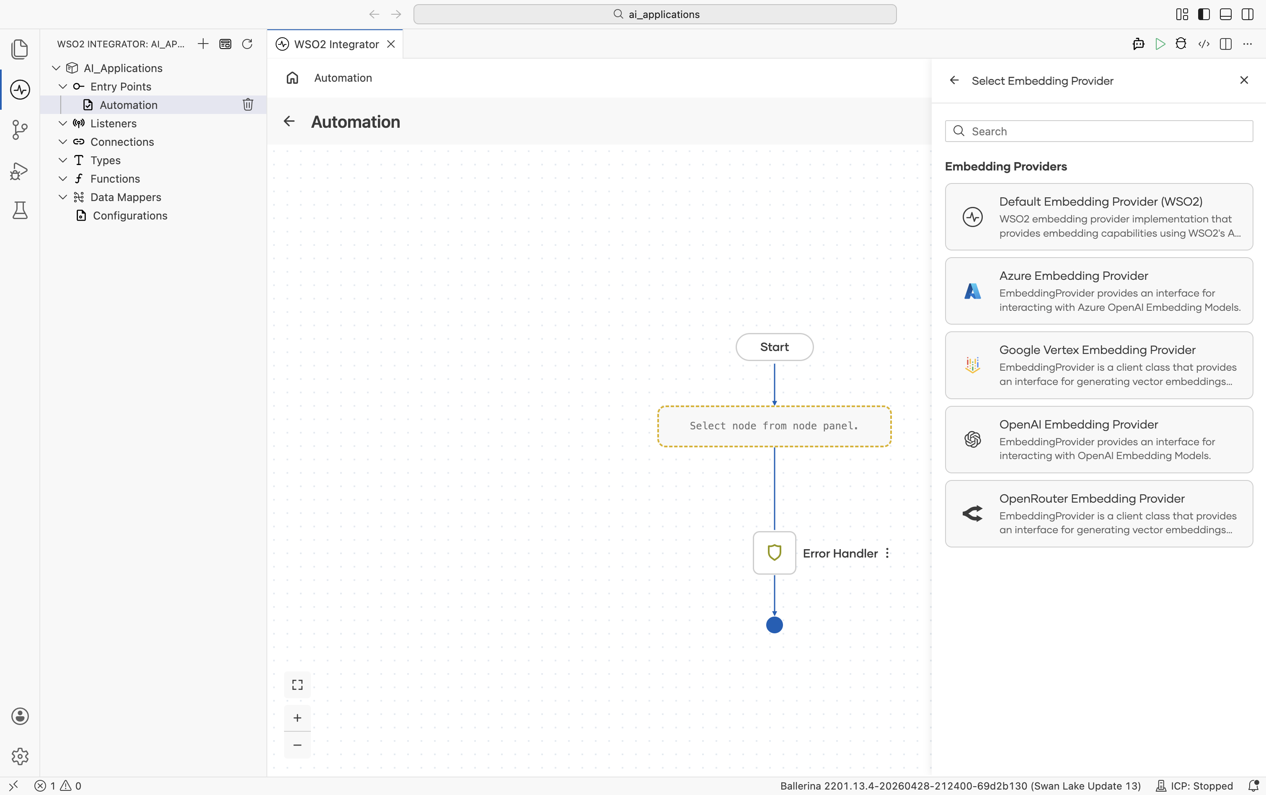Toggle secondary side bar visibility

tap(1247, 14)
